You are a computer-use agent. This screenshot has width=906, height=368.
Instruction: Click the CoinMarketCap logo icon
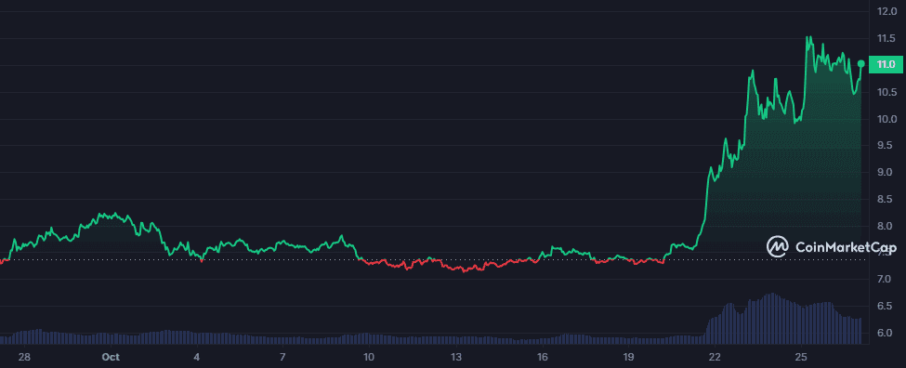point(777,246)
